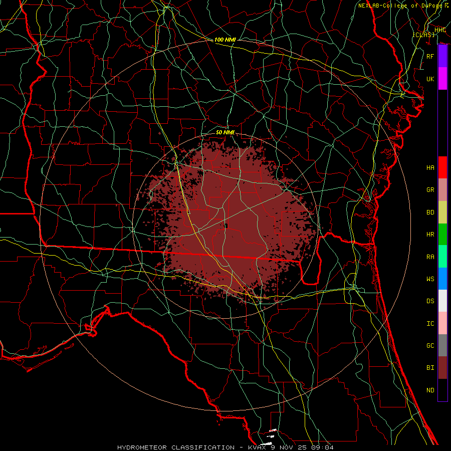Viewport: 451px width, 451px height.
Task: Click the 'HR' legend label
Action: point(430,235)
